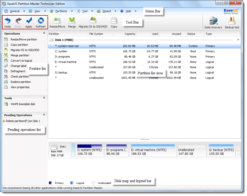
Task: Open the Partitions menu
Action: pos(61,11)
